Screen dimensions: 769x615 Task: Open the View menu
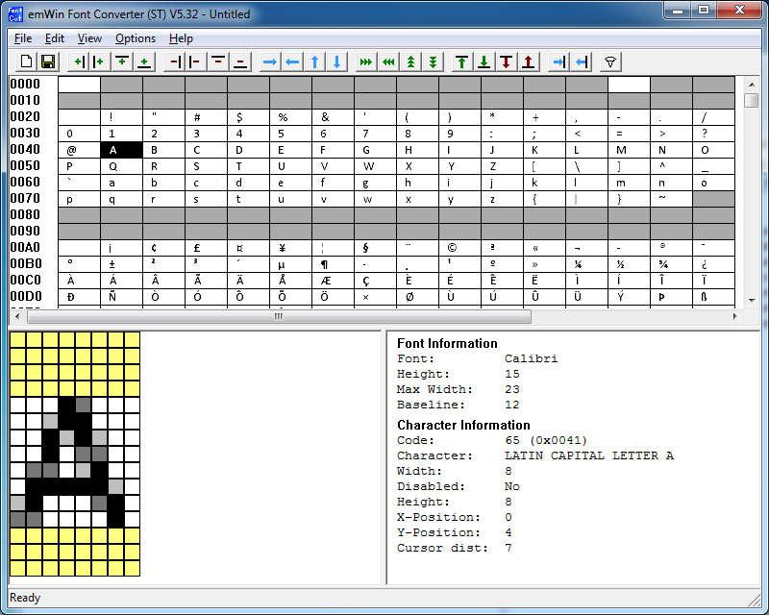(x=89, y=38)
